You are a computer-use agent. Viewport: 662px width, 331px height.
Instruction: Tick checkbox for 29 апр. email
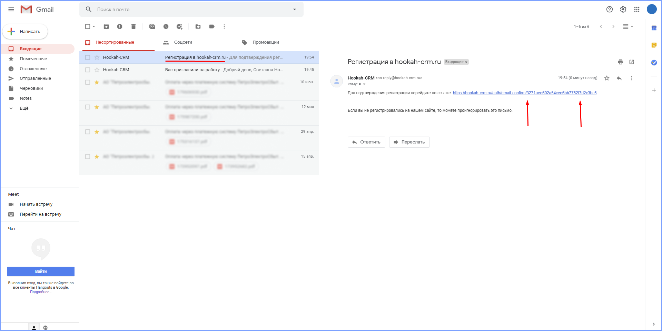[x=88, y=132]
